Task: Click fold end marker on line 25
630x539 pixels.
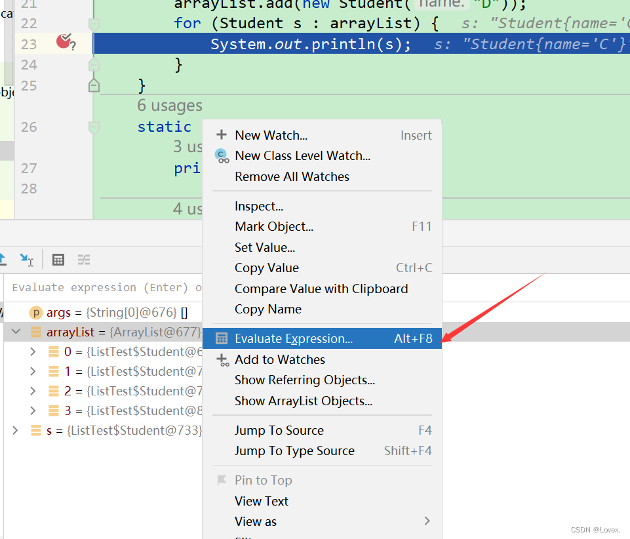Action: tap(94, 85)
